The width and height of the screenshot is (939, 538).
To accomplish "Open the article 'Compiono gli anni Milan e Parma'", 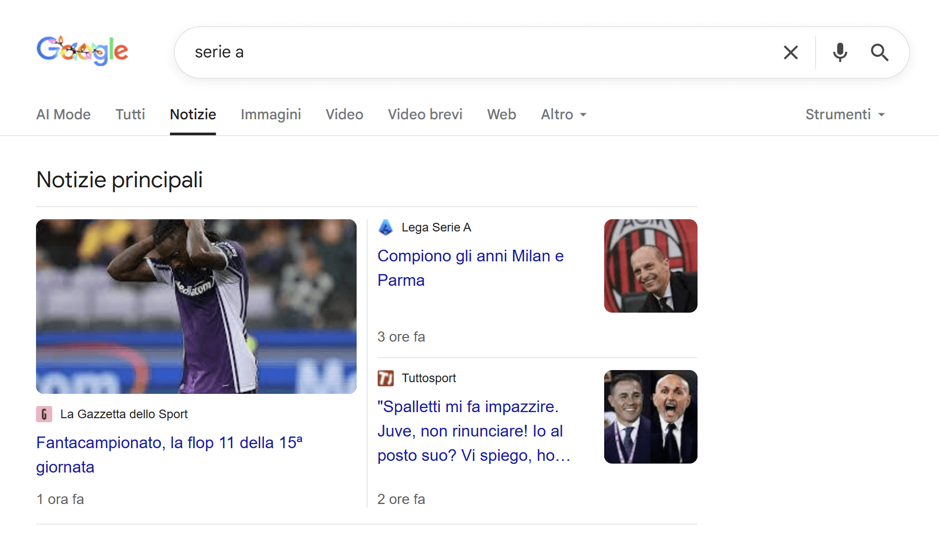I will (x=470, y=267).
